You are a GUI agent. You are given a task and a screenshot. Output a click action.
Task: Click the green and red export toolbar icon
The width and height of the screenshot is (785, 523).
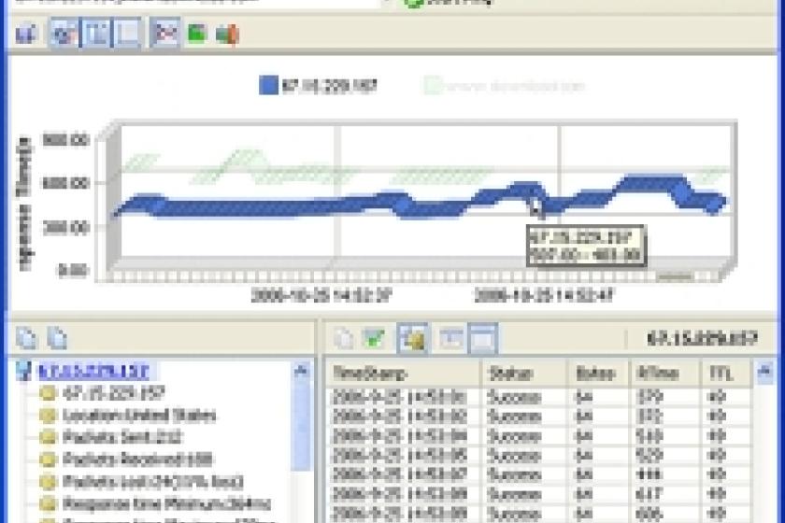point(227,35)
